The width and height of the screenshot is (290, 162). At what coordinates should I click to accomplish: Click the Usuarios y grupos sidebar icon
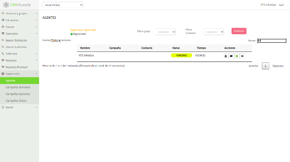click(x=3, y=13)
